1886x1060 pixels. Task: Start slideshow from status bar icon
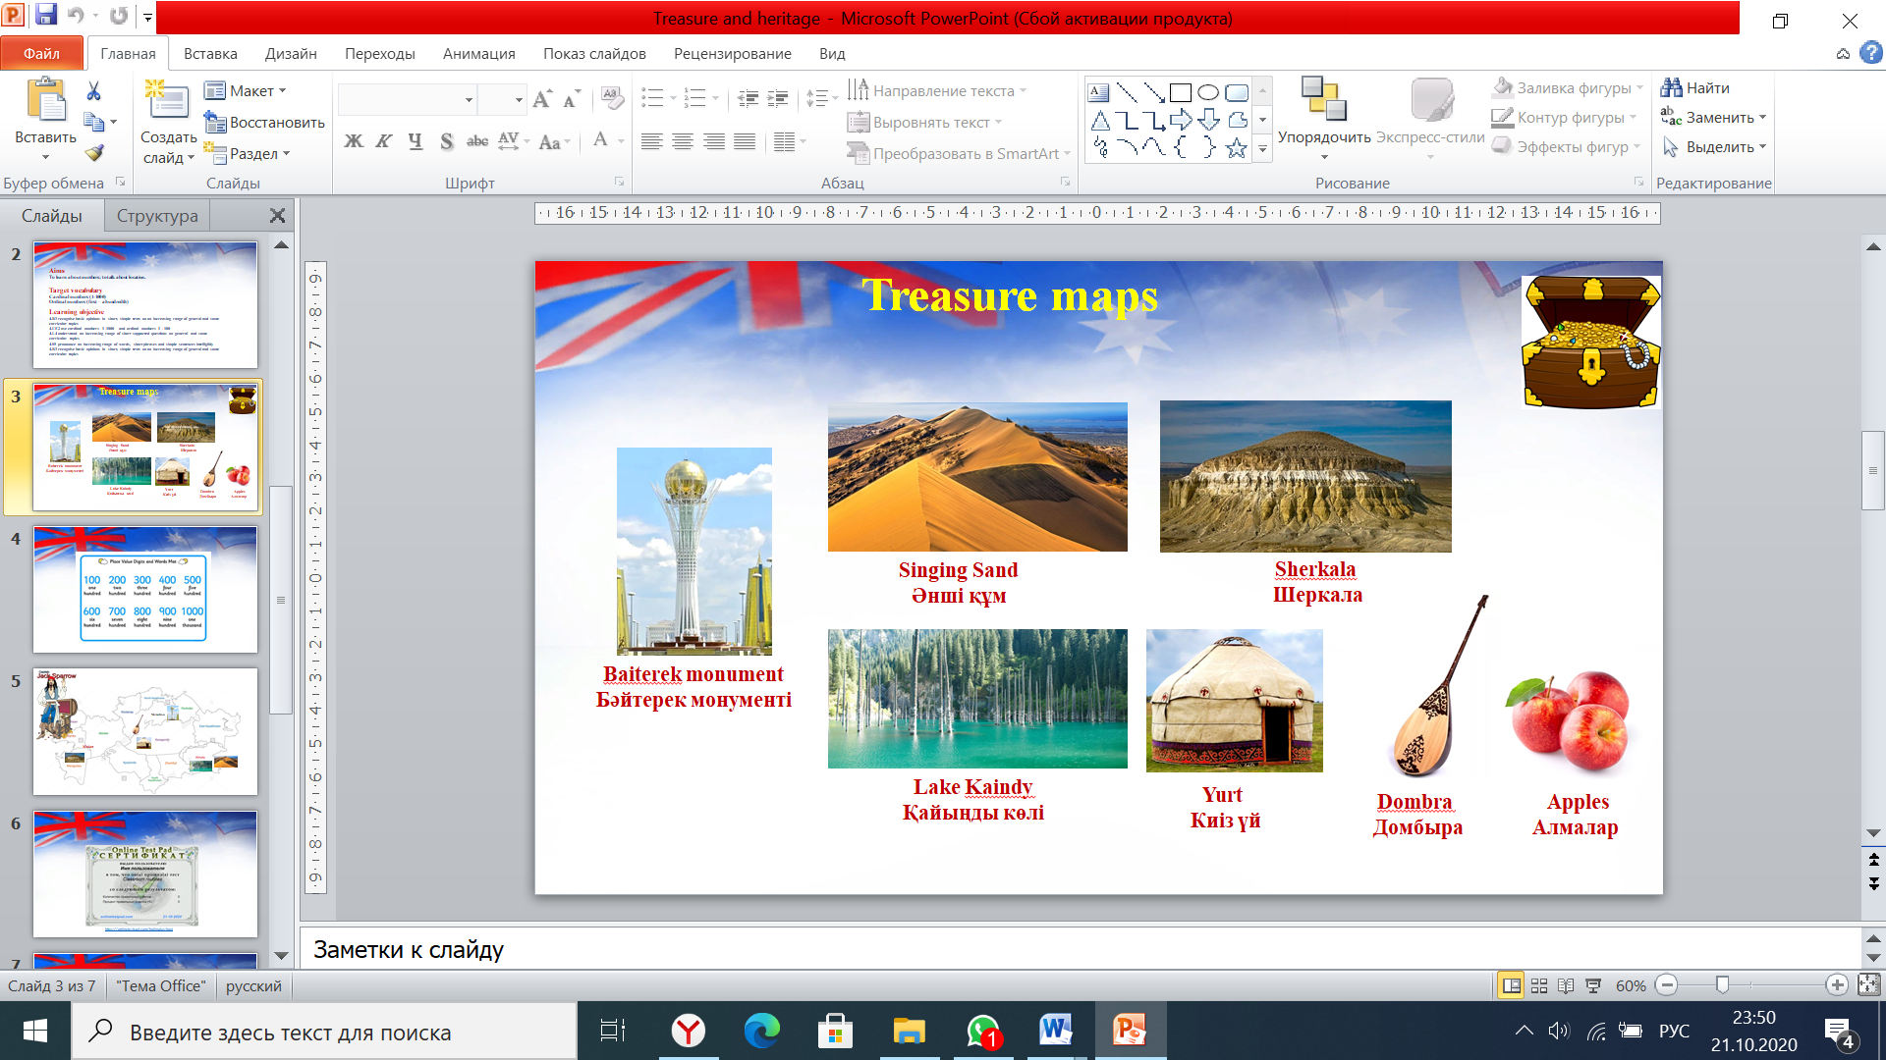[1593, 985]
